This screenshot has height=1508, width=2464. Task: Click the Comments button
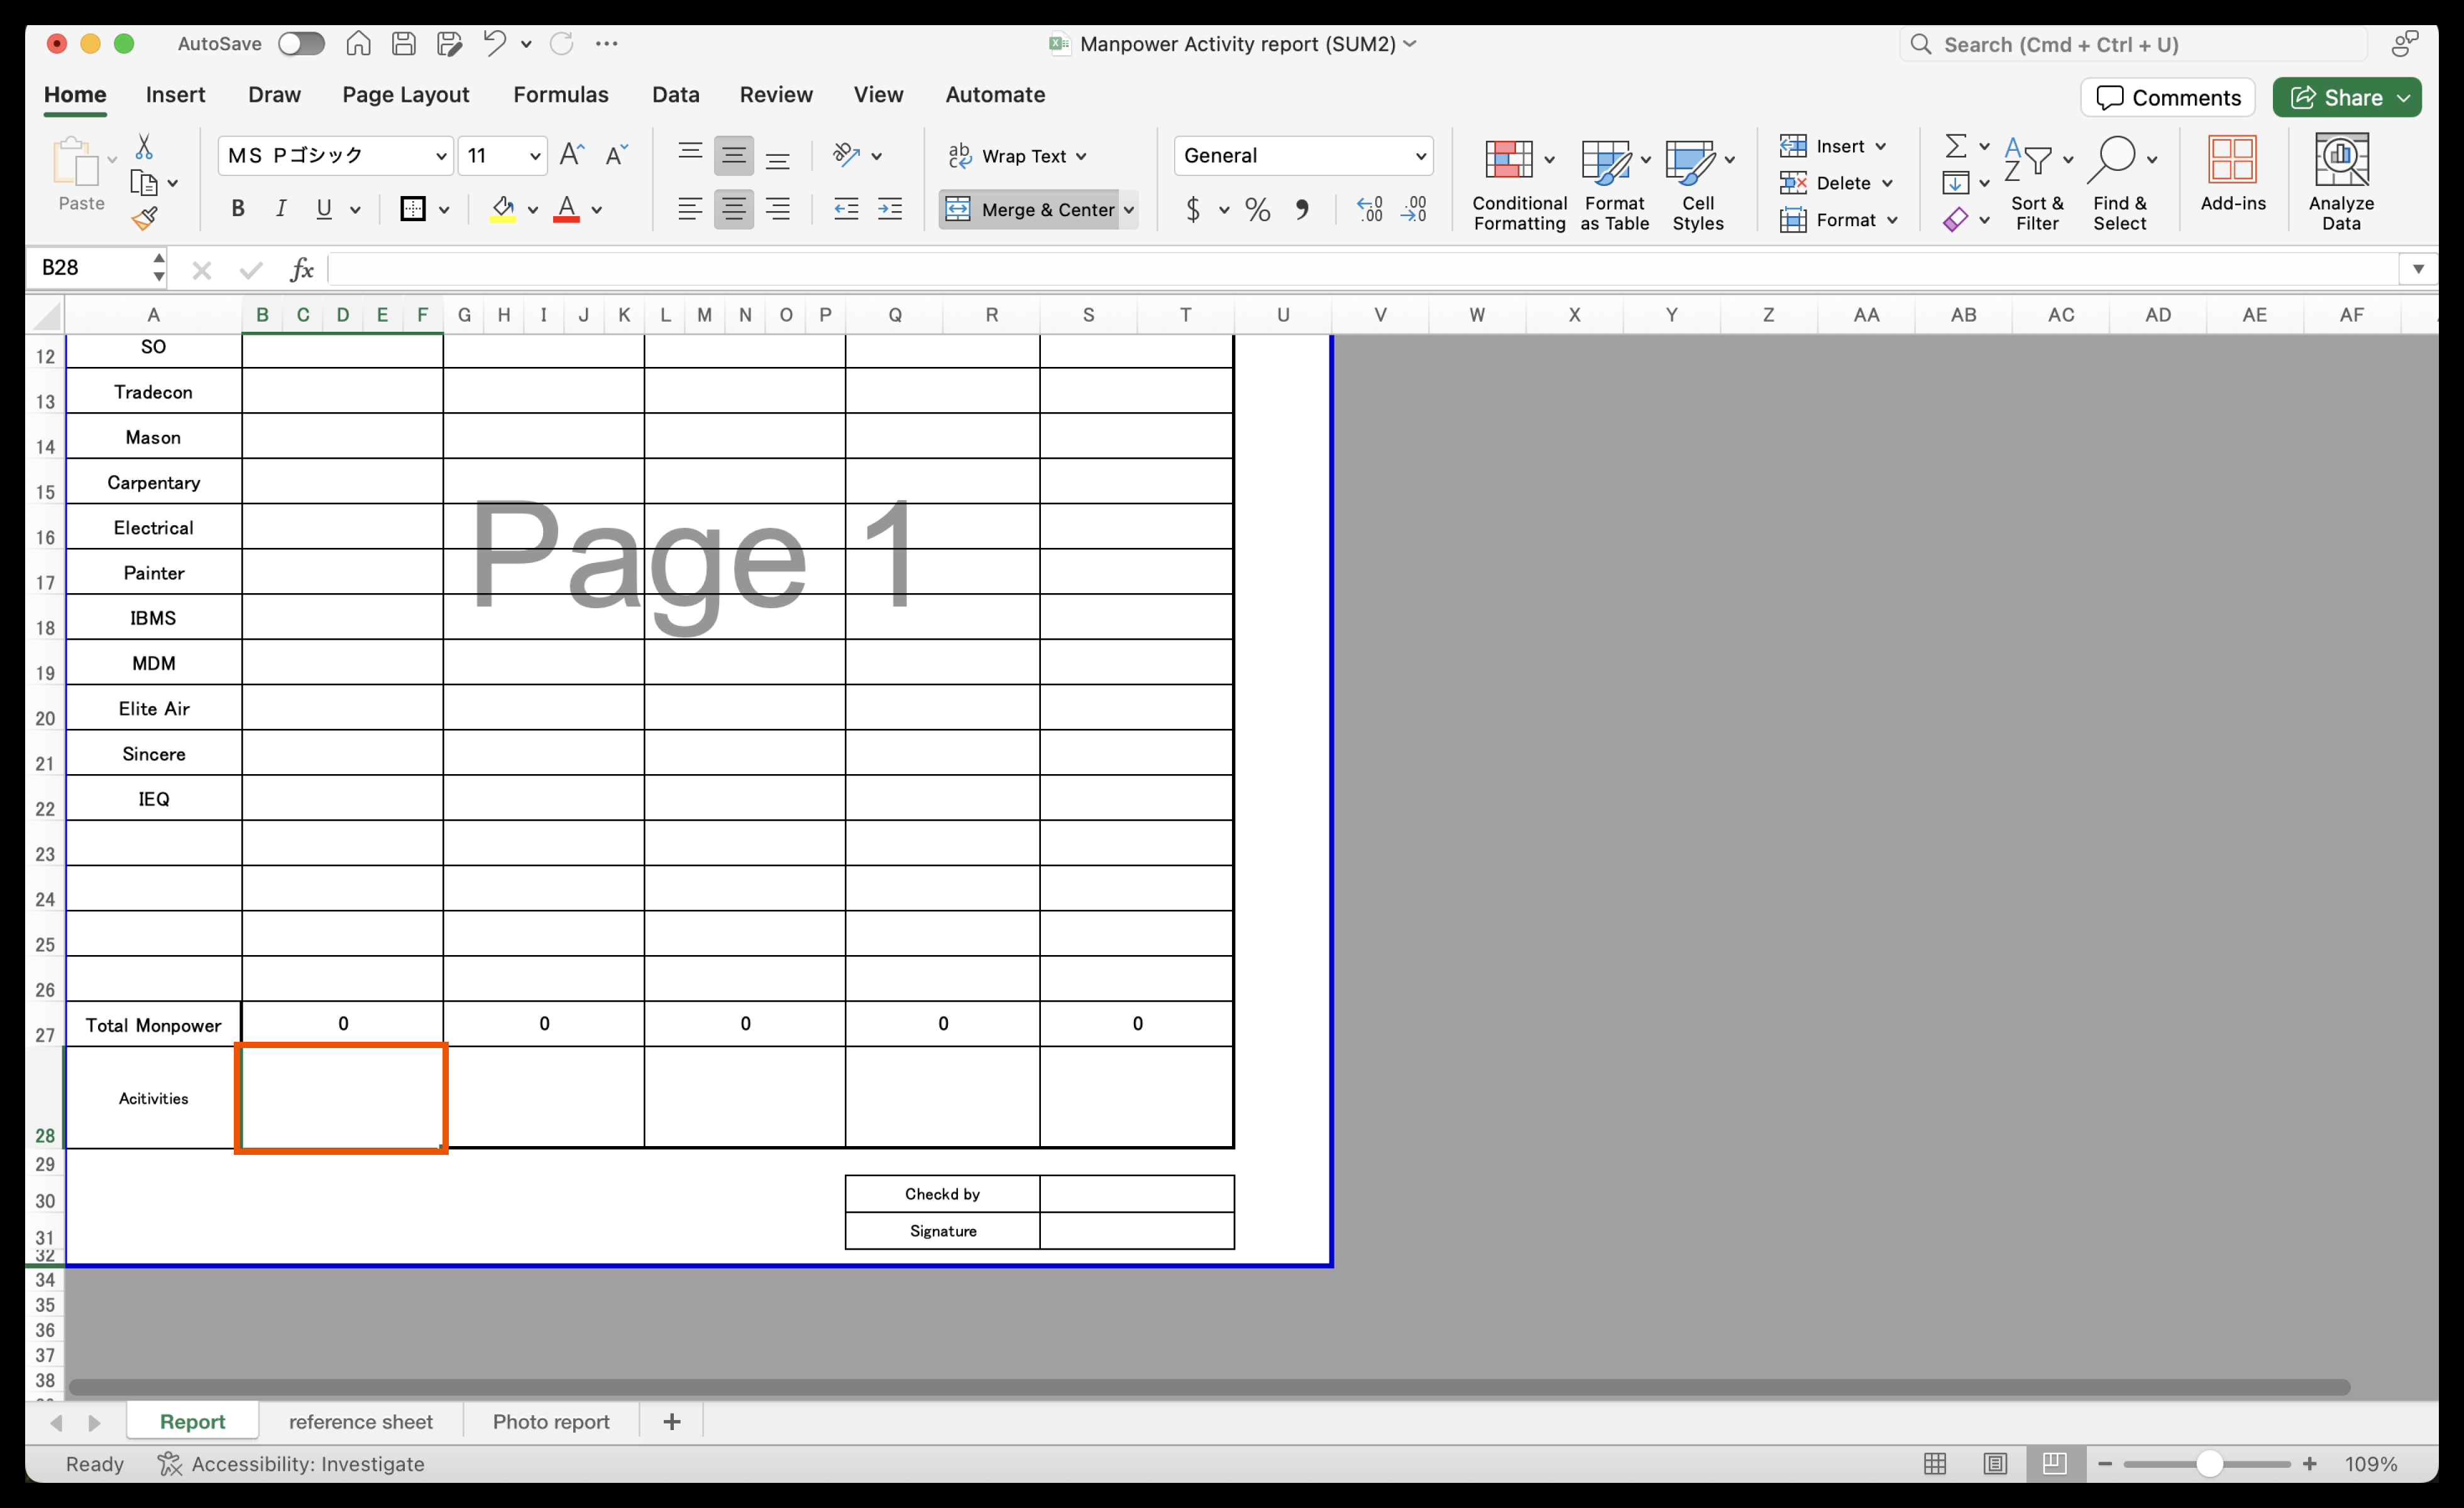[2167, 97]
